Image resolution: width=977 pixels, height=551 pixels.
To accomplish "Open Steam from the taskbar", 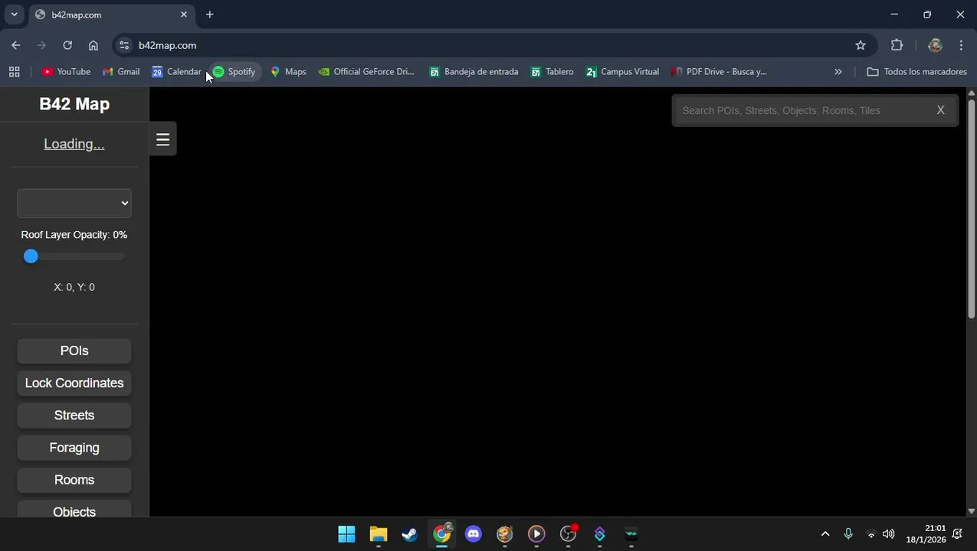I will [410, 534].
